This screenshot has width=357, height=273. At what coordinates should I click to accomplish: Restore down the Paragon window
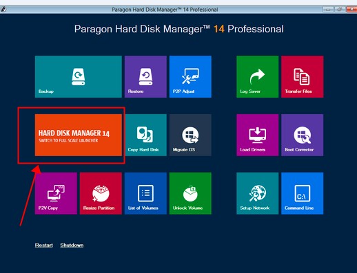click(340, 10)
